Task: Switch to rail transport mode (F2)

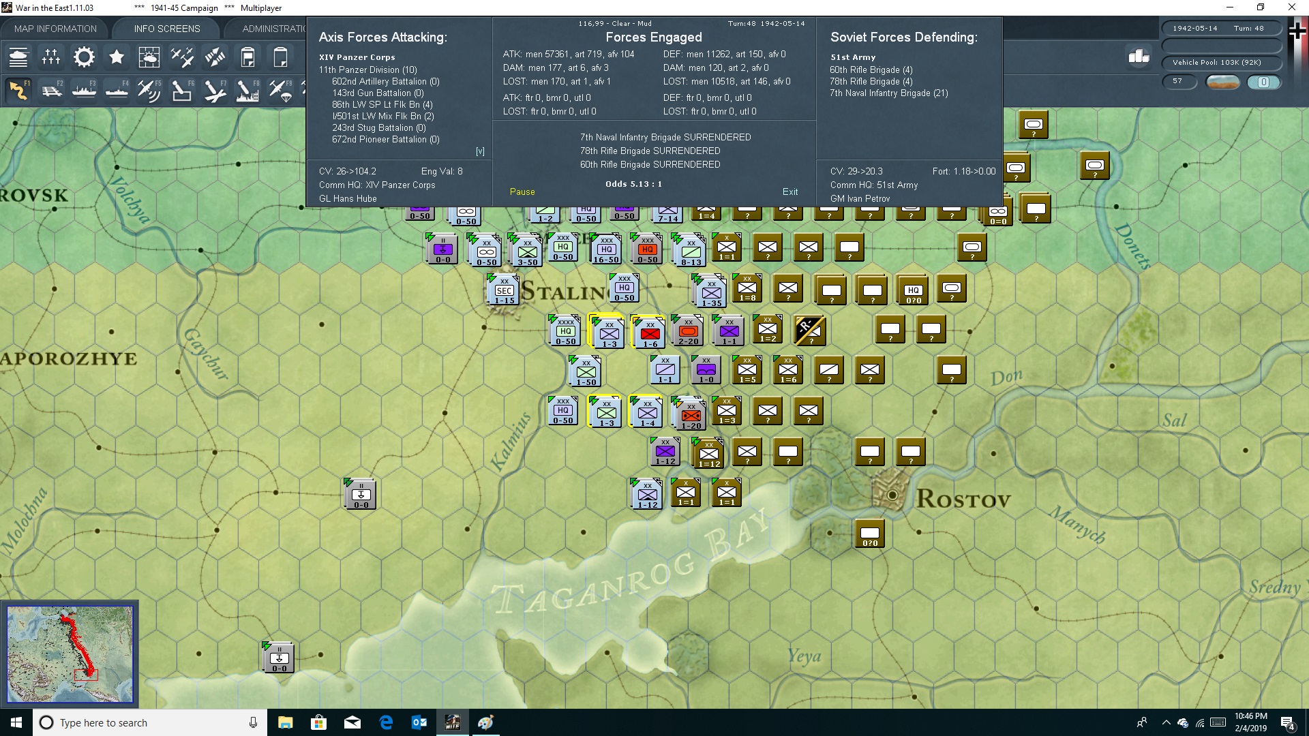Action: pos(52,90)
